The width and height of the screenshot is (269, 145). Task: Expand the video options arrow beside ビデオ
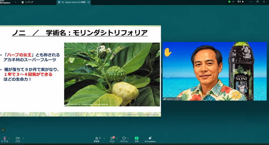tap(23, 138)
